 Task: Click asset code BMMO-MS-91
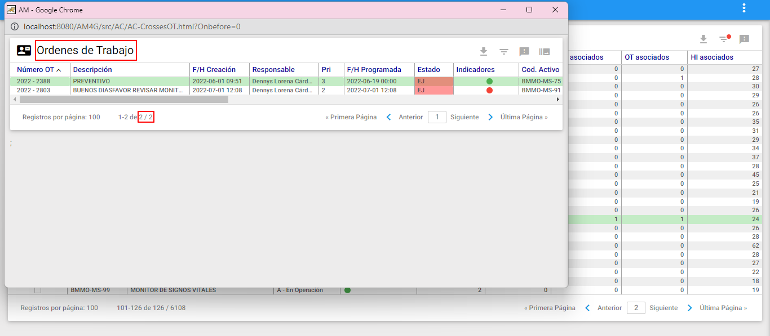tap(541, 90)
